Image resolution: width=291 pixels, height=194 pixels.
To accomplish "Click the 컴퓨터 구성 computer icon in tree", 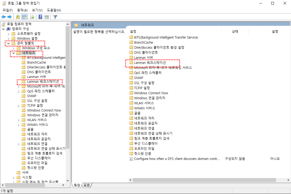I will point(8,29).
